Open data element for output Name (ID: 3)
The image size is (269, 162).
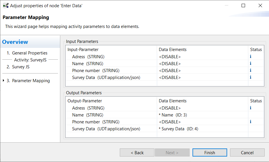click(202, 115)
